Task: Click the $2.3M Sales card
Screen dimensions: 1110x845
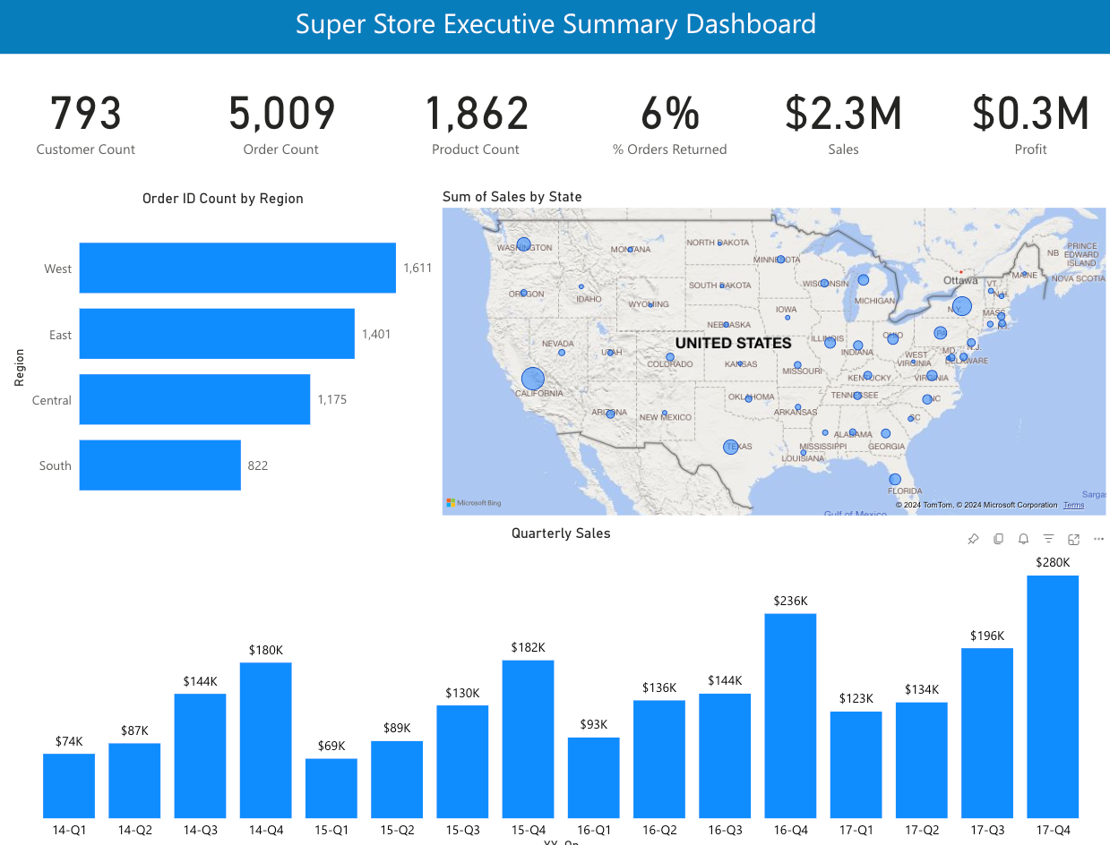Action: (843, 121)
